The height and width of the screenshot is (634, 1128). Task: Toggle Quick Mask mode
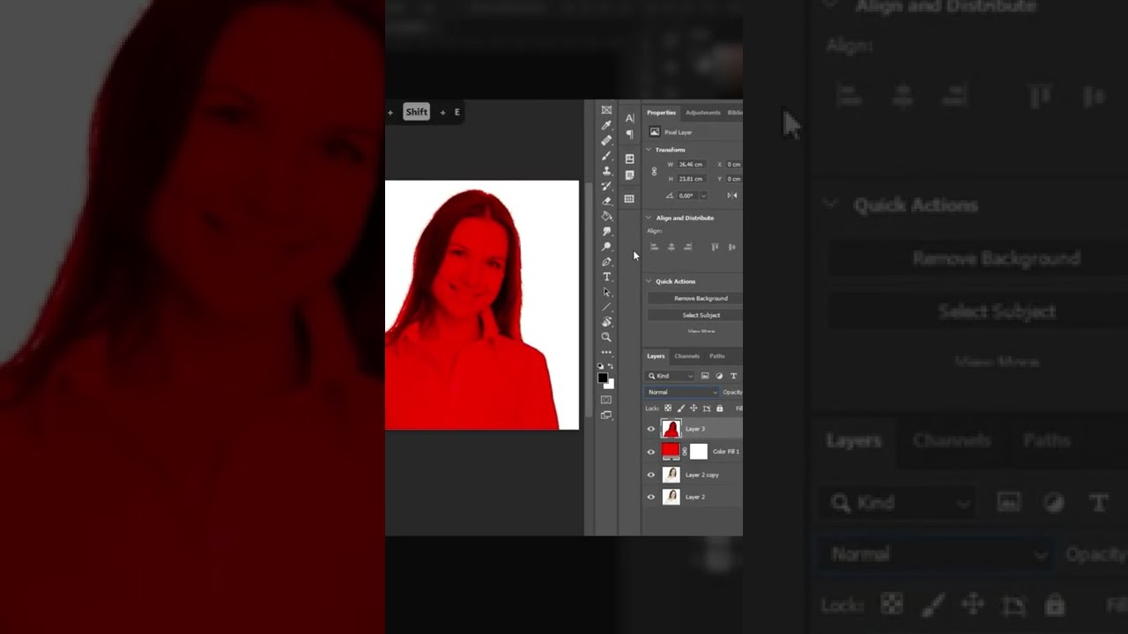pos(606,400)
